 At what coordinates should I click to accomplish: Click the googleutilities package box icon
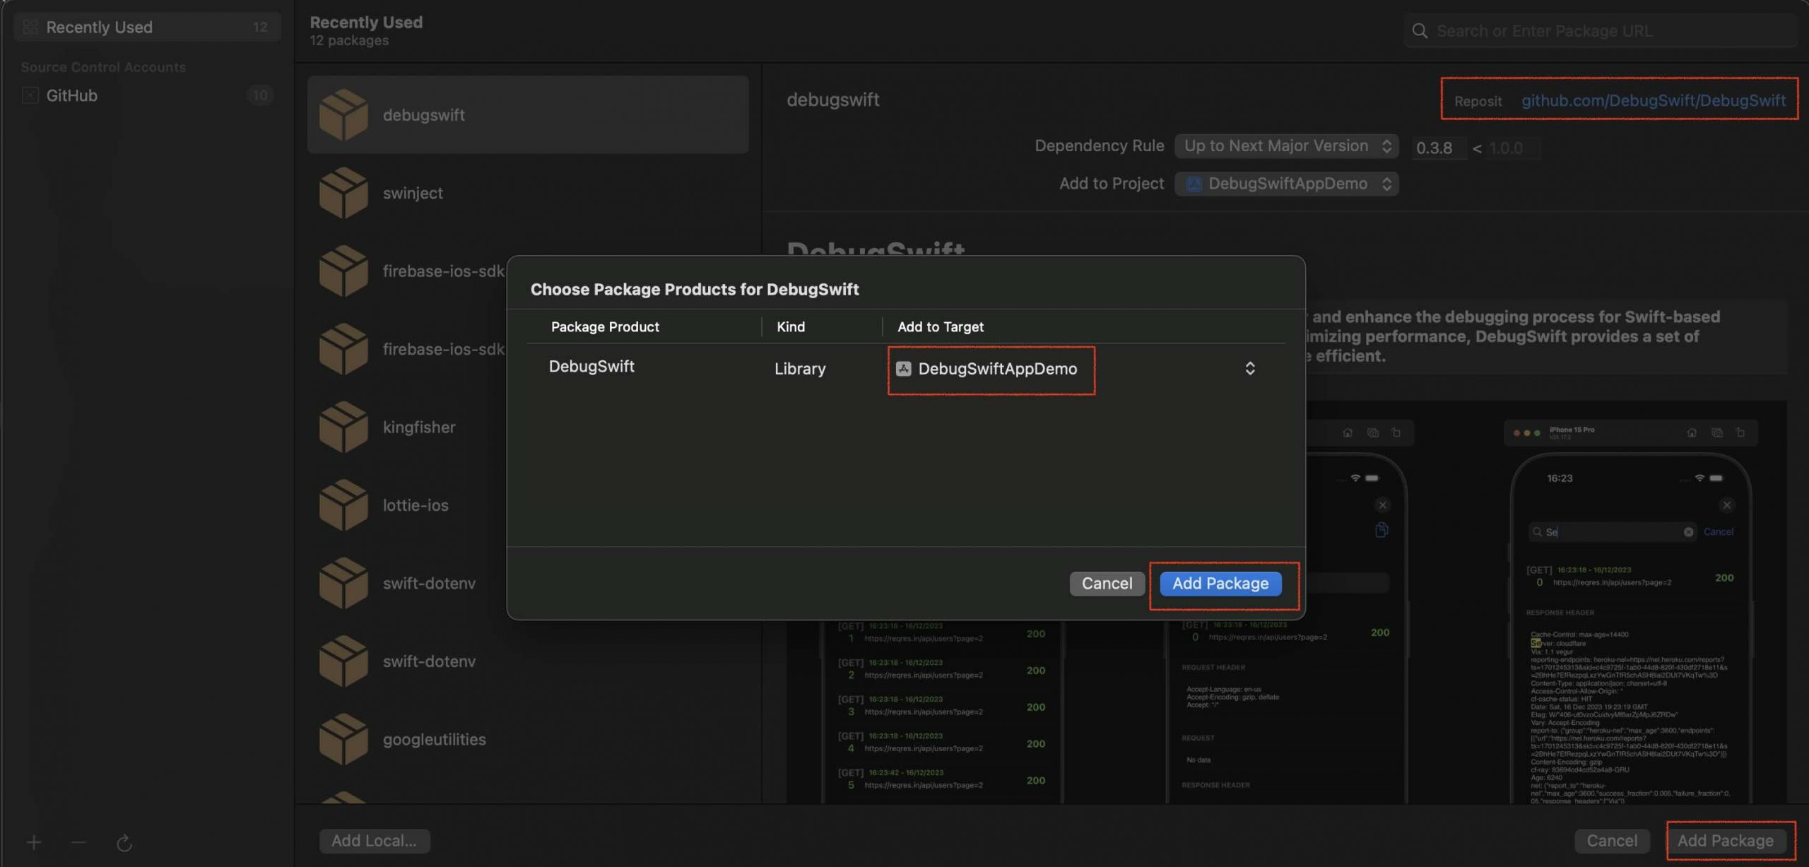click(343, 739)
